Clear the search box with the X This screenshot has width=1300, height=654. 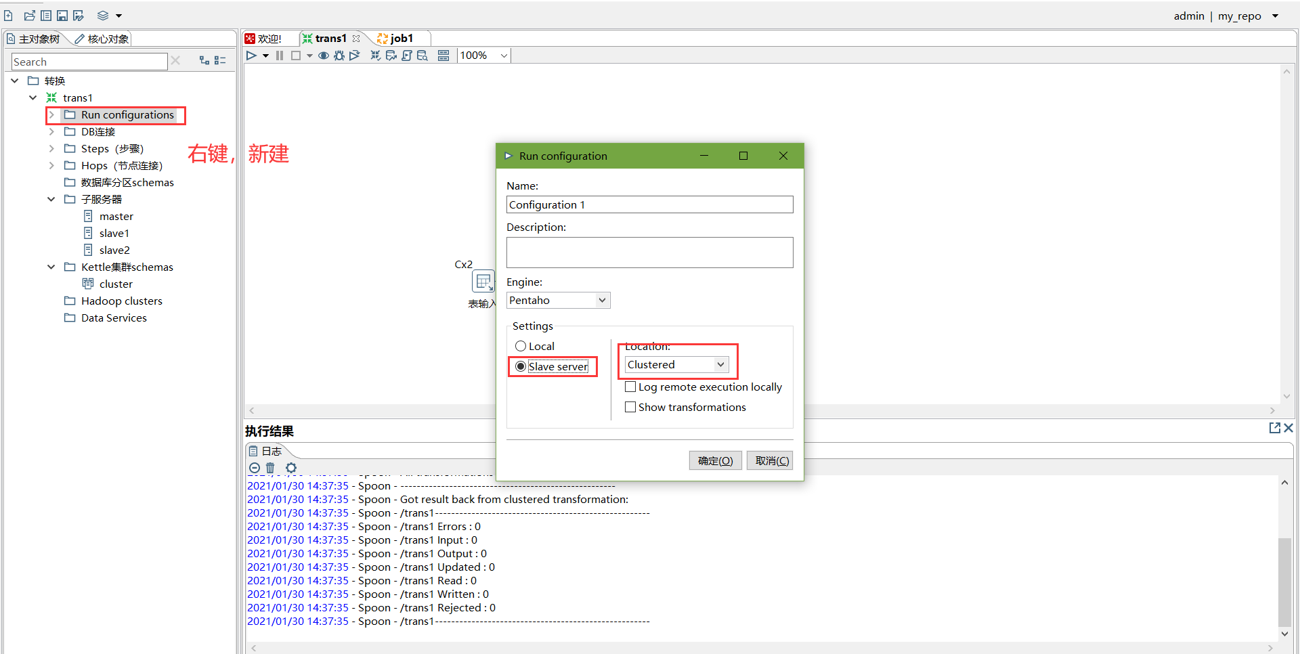click(175, 61)
